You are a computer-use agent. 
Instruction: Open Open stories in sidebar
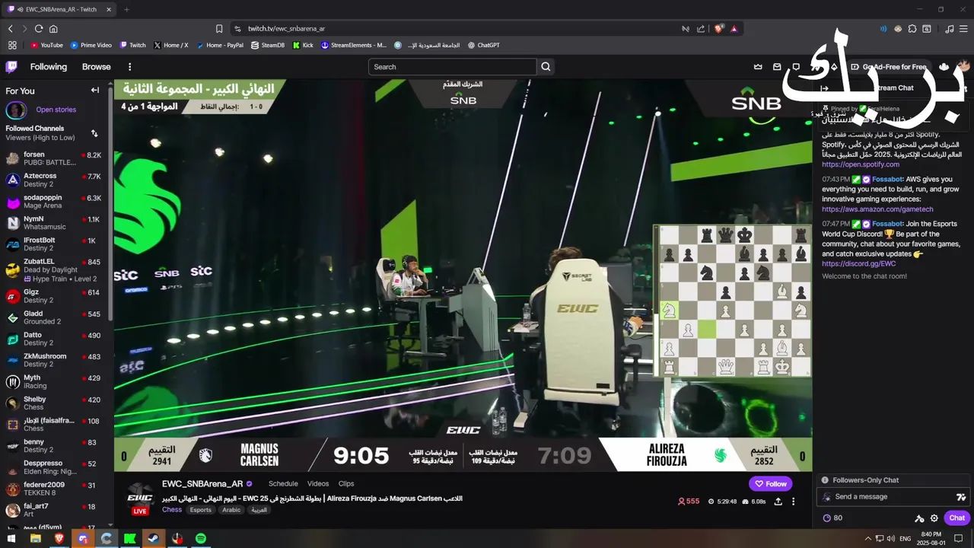[56, 110]
